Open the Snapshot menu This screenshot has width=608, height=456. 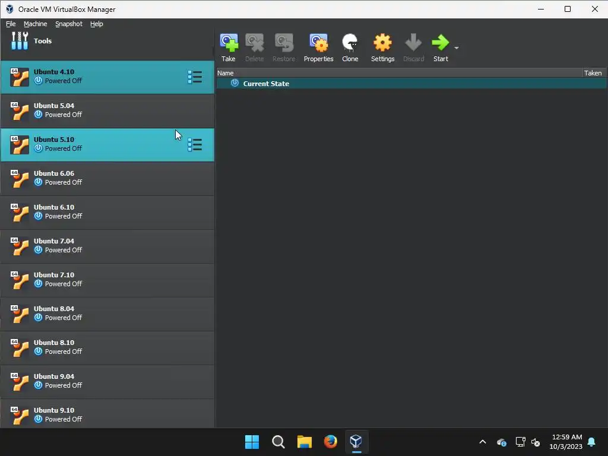pyautogui.click(x=69, y=24)
